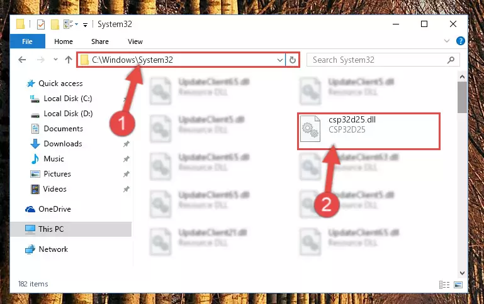The width and height of the screenshot is (484, 304).
Task: Click the search magnifier icon
Action: pos(451,60)
